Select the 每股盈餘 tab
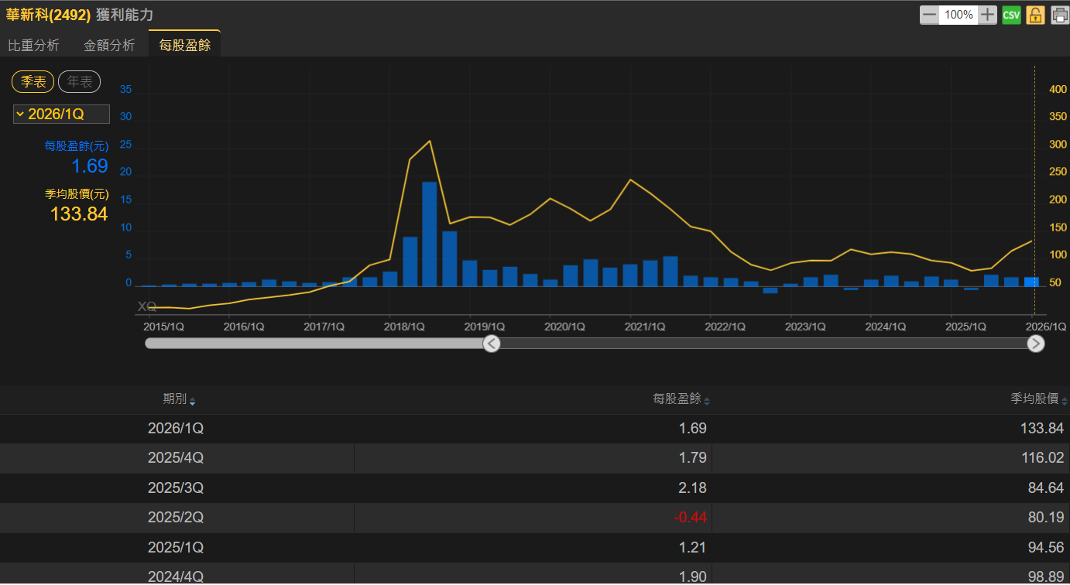Viewport: 1070px width, 585px height. pyautogui.click(x=184, y=46)
